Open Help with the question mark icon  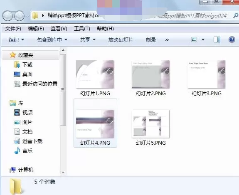(232, 39)
